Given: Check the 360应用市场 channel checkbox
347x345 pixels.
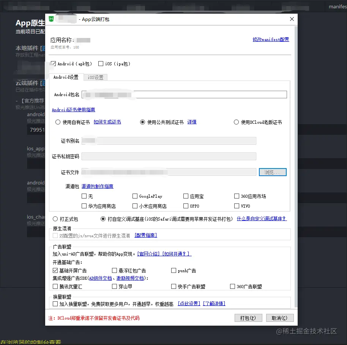Looking at the screenshot, I should tap(237, 196).
